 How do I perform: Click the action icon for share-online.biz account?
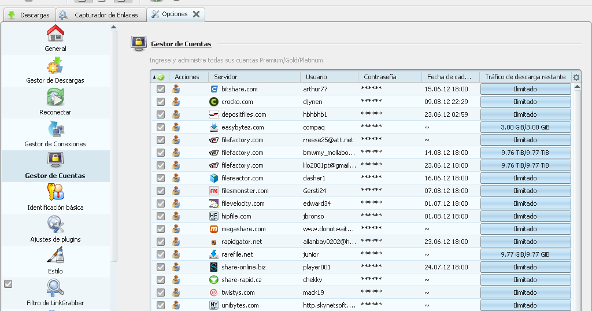[176, 267]
